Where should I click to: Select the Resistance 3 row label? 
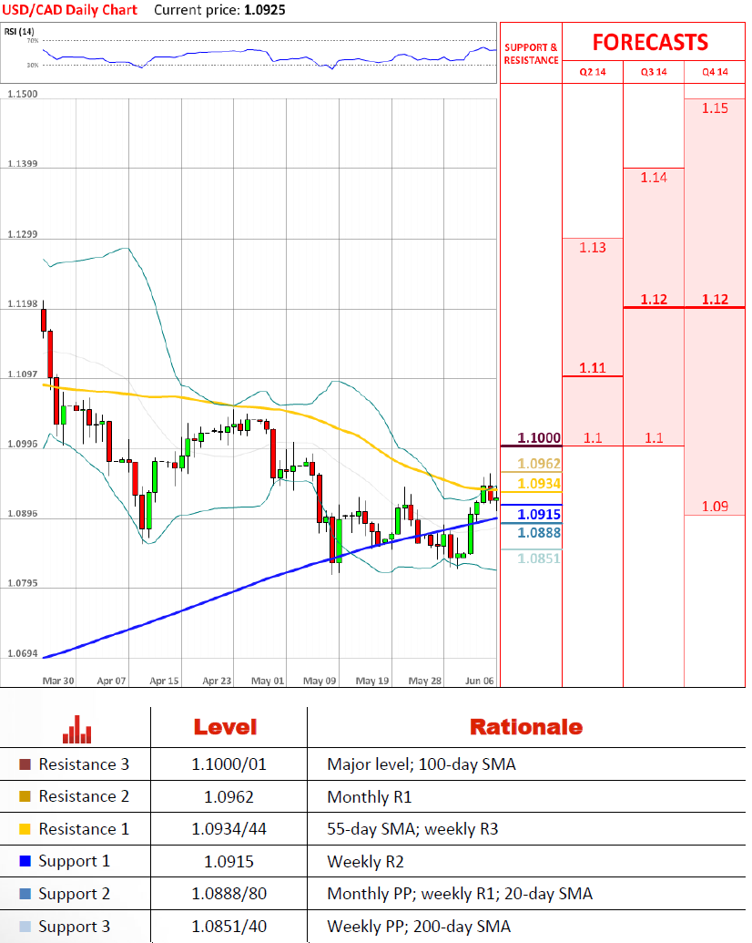point(84,764)
